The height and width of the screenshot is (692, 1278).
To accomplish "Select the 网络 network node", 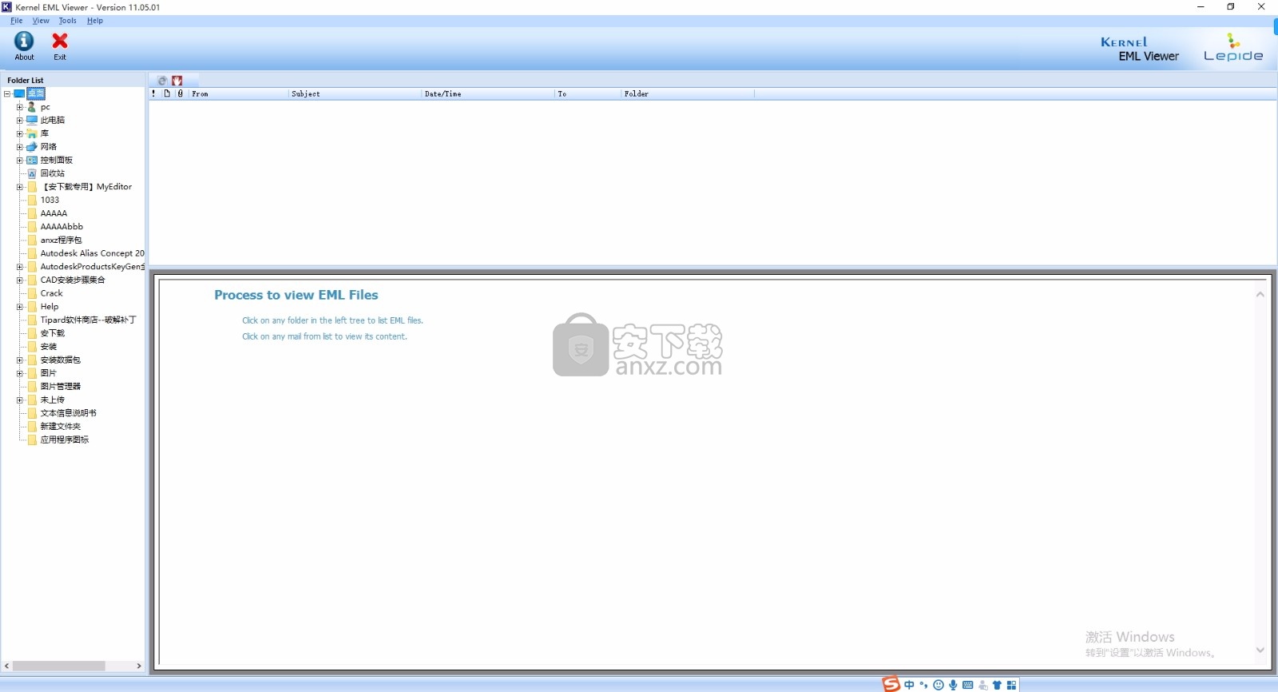I will pyautogui.click(x=49, y=147).
